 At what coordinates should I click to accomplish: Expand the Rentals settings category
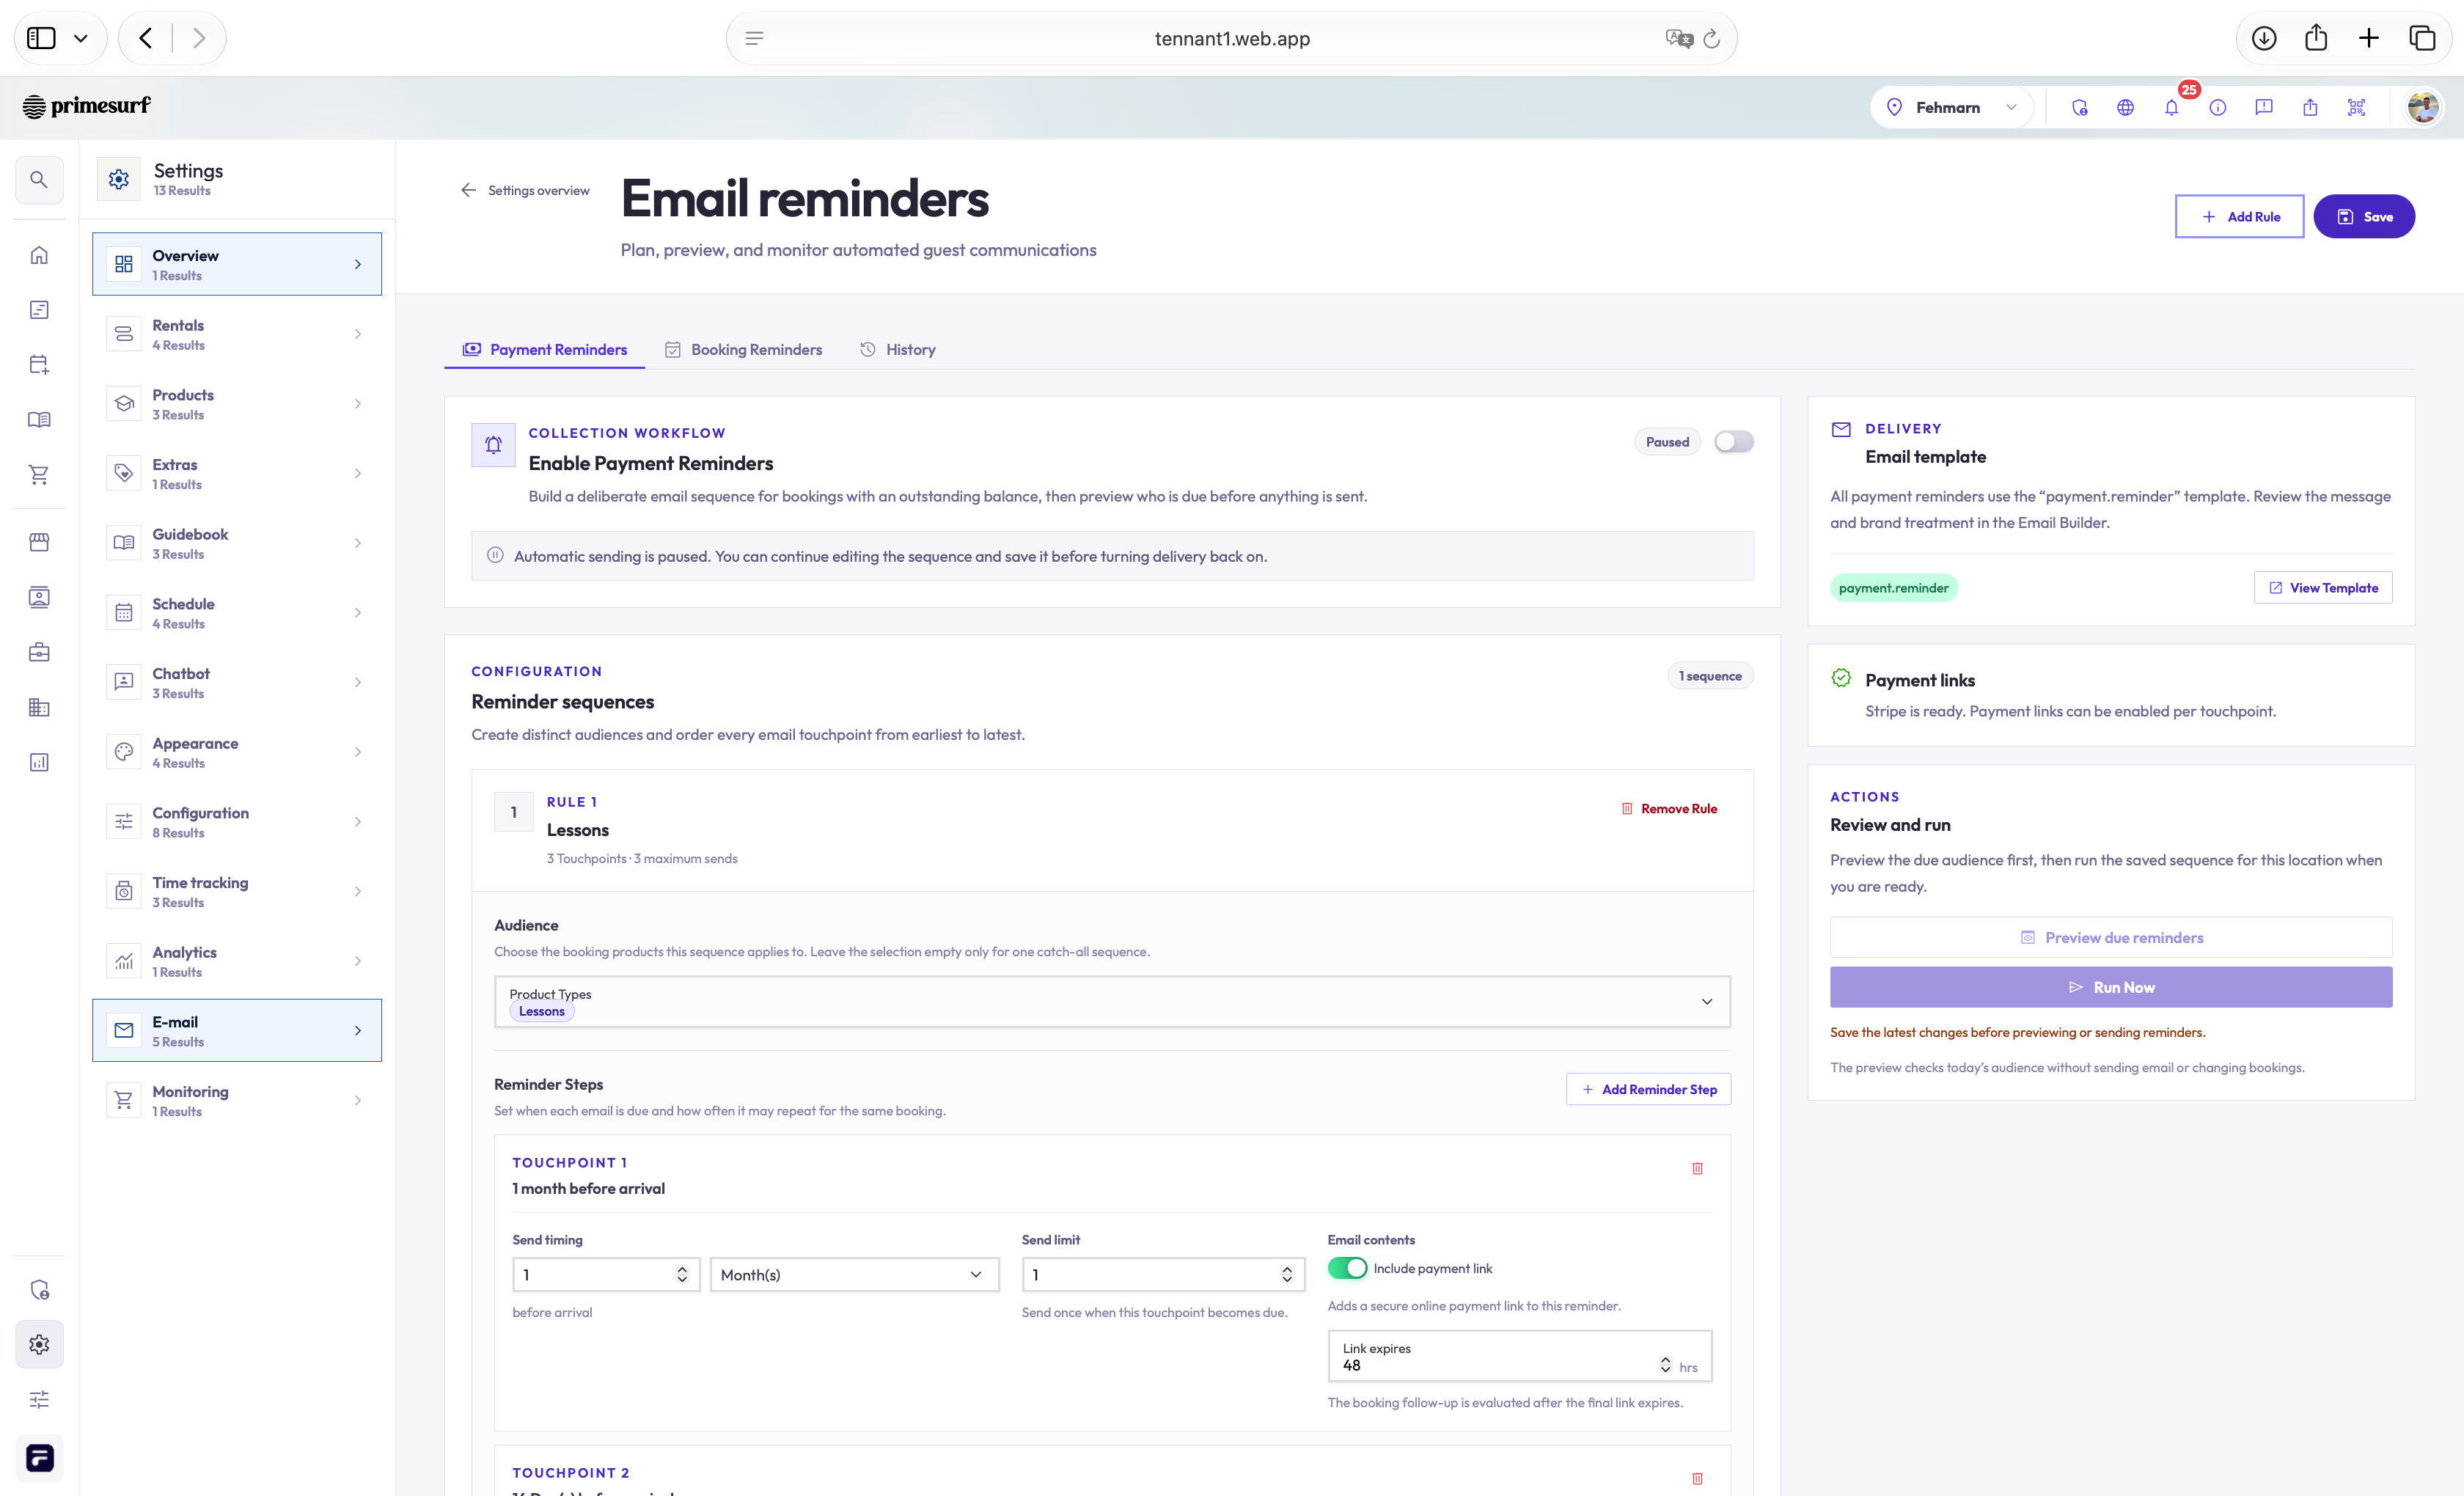(237, 334)
